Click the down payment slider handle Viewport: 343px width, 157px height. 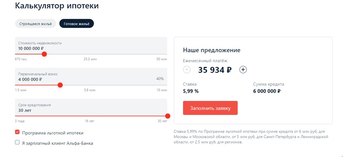point(60,85)
